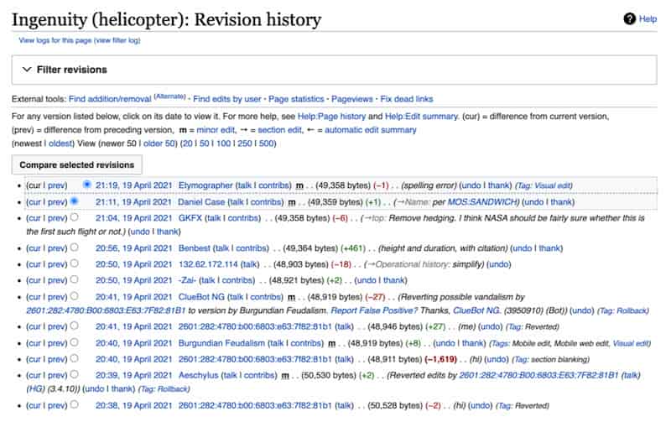The height and width of the screenshot is (422, 671).
Task: Open MOS:SANDWICH link in edit summary
Action: (482, 202)
